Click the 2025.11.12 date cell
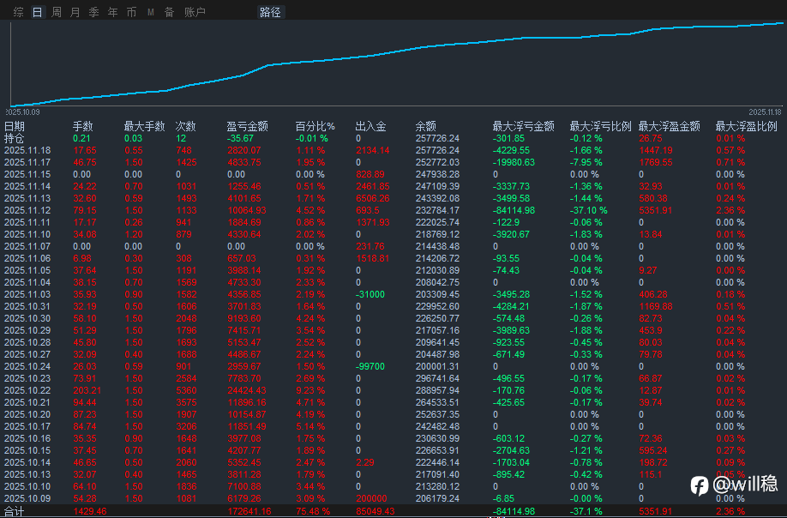This screenshot has width=787, height=518. [x=27, y=210]
